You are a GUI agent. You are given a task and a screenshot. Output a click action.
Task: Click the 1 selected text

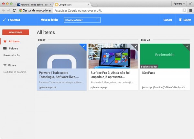[14, 20]
